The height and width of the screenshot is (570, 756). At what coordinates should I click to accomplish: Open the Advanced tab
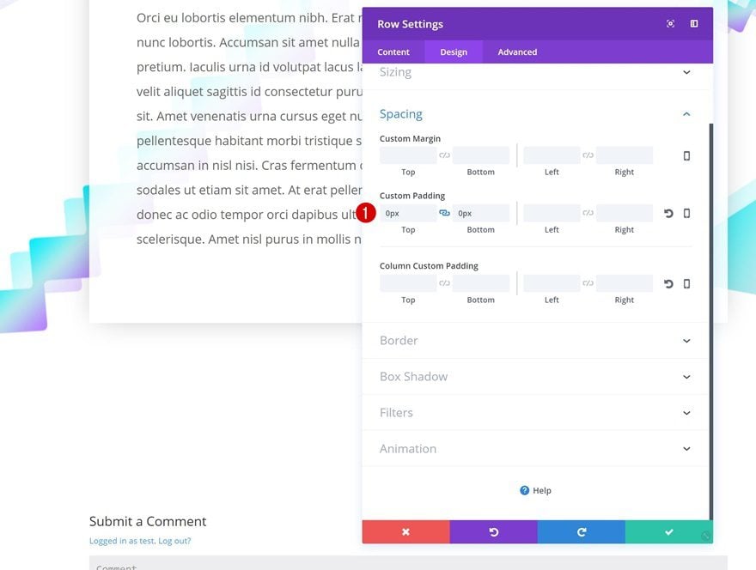[x=517, y=52]
